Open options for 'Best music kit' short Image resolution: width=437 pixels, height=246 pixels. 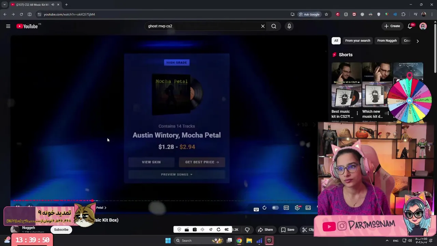(357, 113)
